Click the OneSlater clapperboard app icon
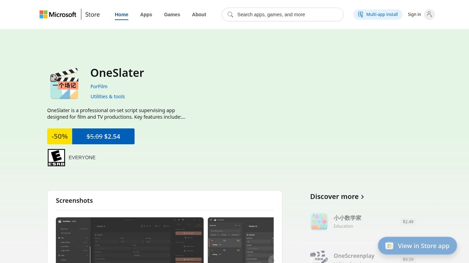 [x=64, y=84]
